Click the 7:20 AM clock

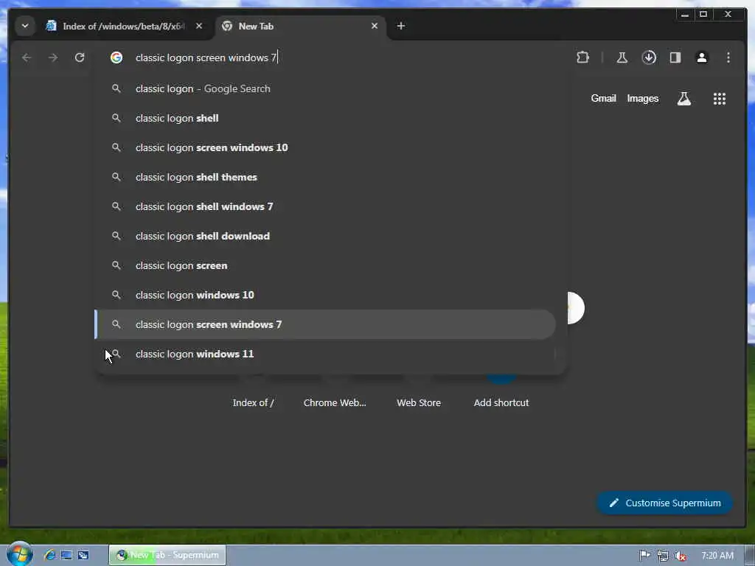(717, 556)
